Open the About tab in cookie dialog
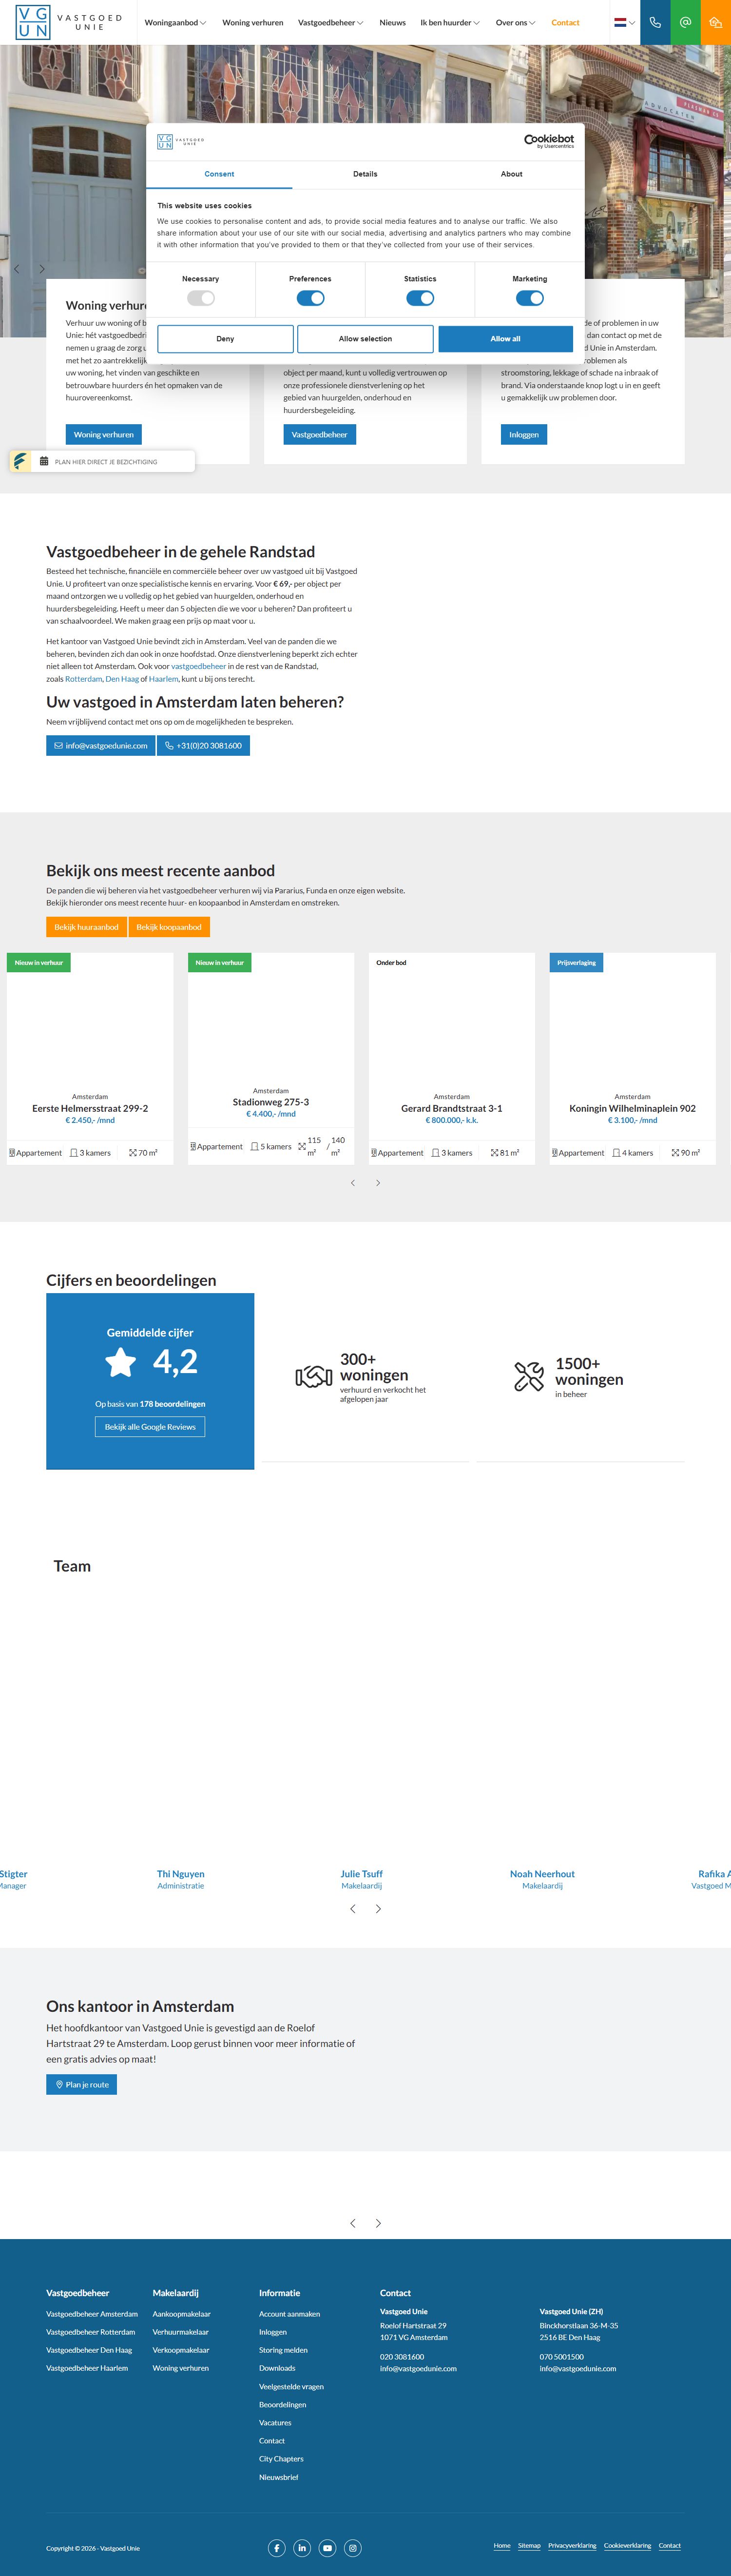The image size is (731, 2576). coord(511,174)
